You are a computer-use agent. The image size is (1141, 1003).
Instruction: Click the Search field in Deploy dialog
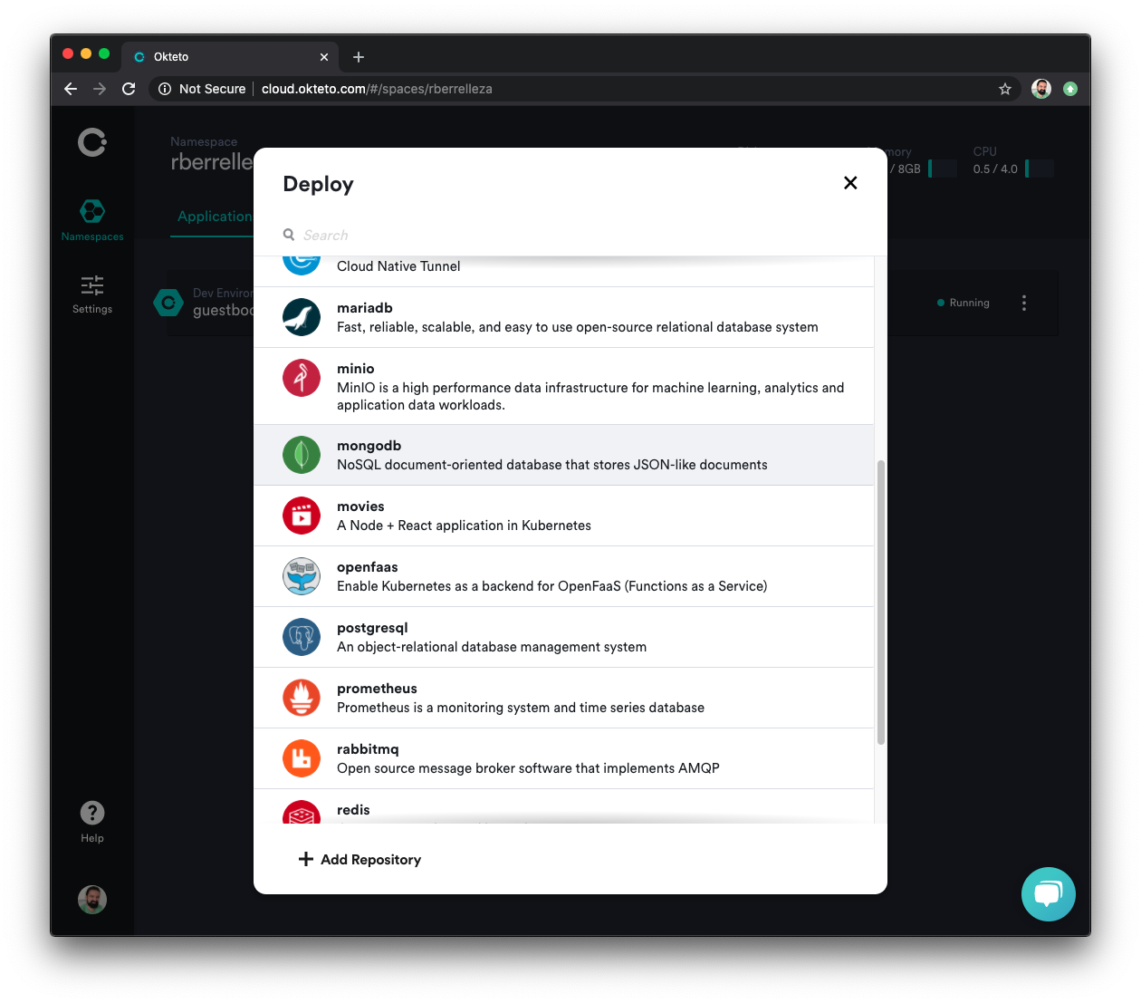(570, 235)
